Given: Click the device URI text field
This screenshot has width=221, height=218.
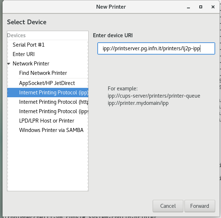Looking at the screenshot, I should (x=156, y=48).
